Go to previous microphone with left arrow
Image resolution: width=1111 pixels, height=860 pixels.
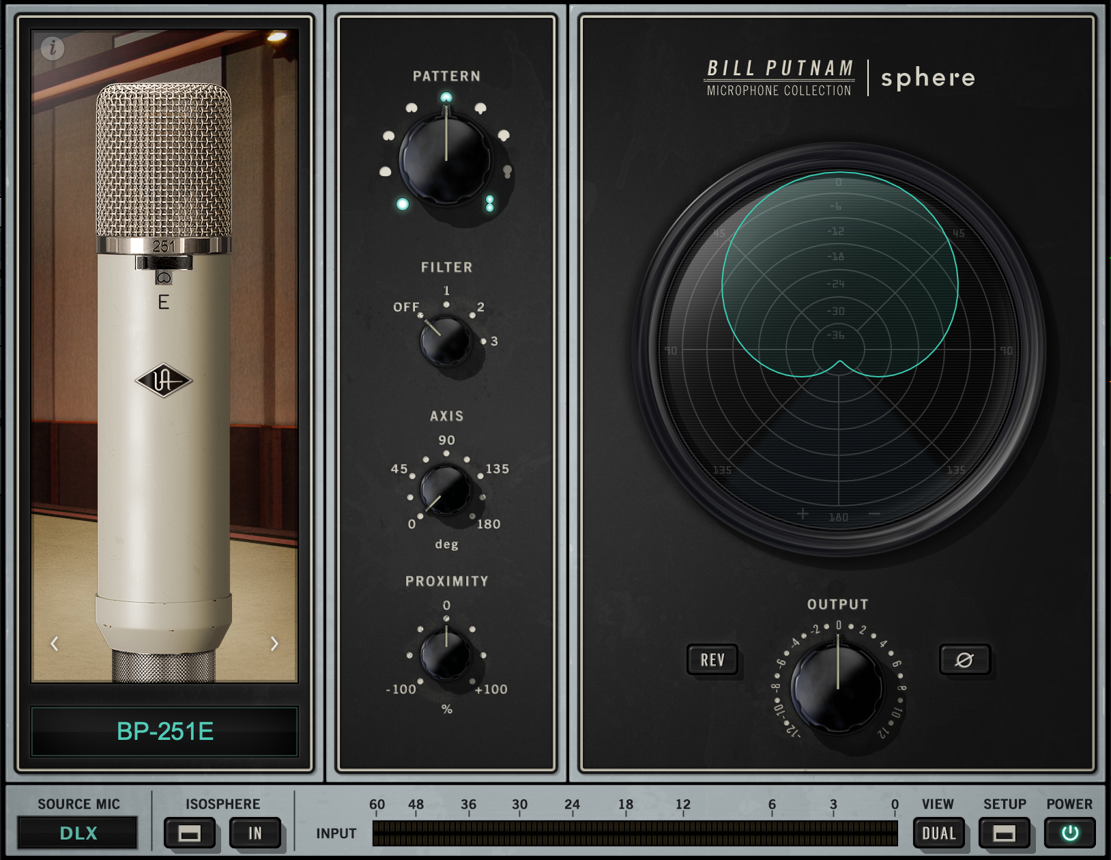55,644
